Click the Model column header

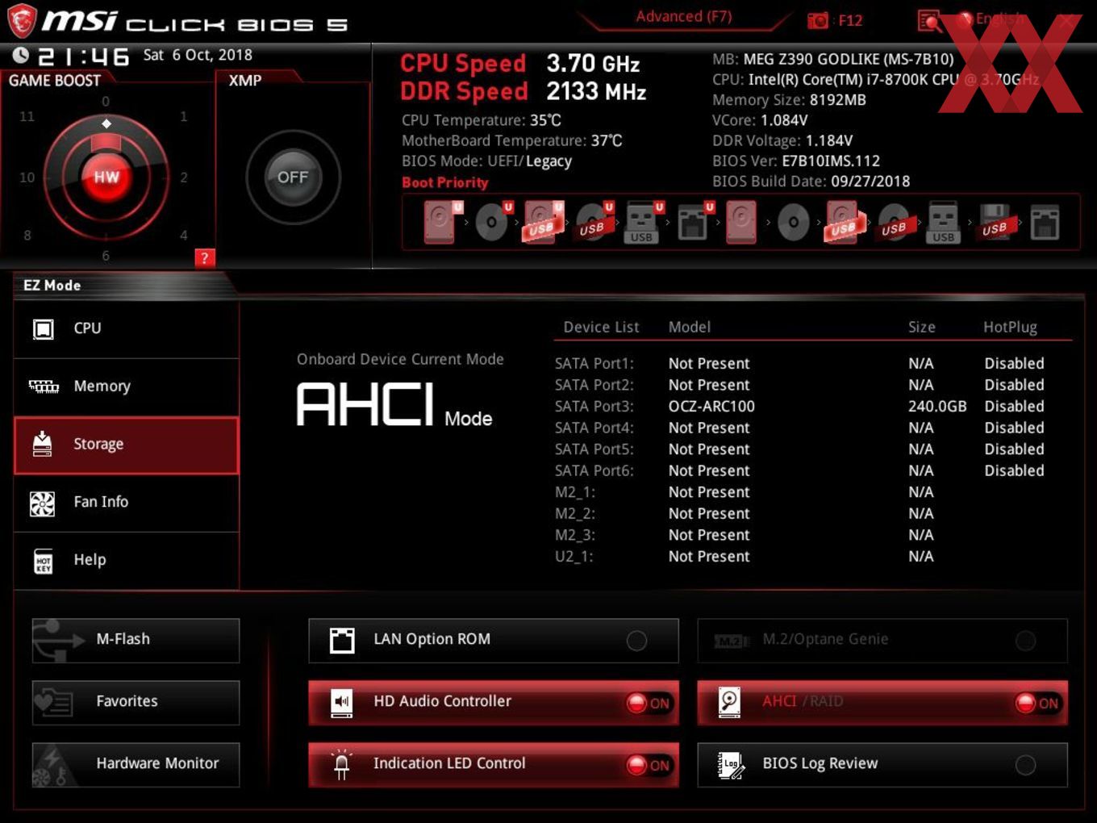tap(690, 327)
